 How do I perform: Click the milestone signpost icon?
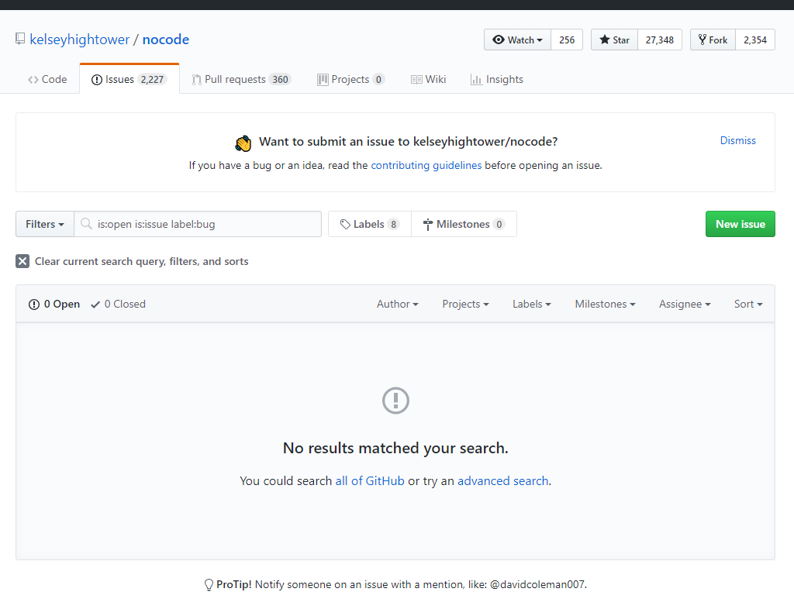tap(427, 223)
